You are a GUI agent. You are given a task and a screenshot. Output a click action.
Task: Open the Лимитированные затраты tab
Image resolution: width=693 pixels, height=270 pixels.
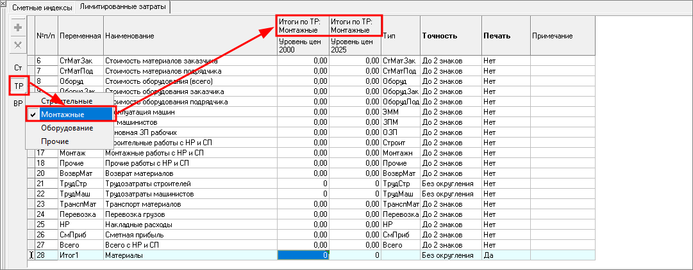pyautogui.click(x=122, y=8)
